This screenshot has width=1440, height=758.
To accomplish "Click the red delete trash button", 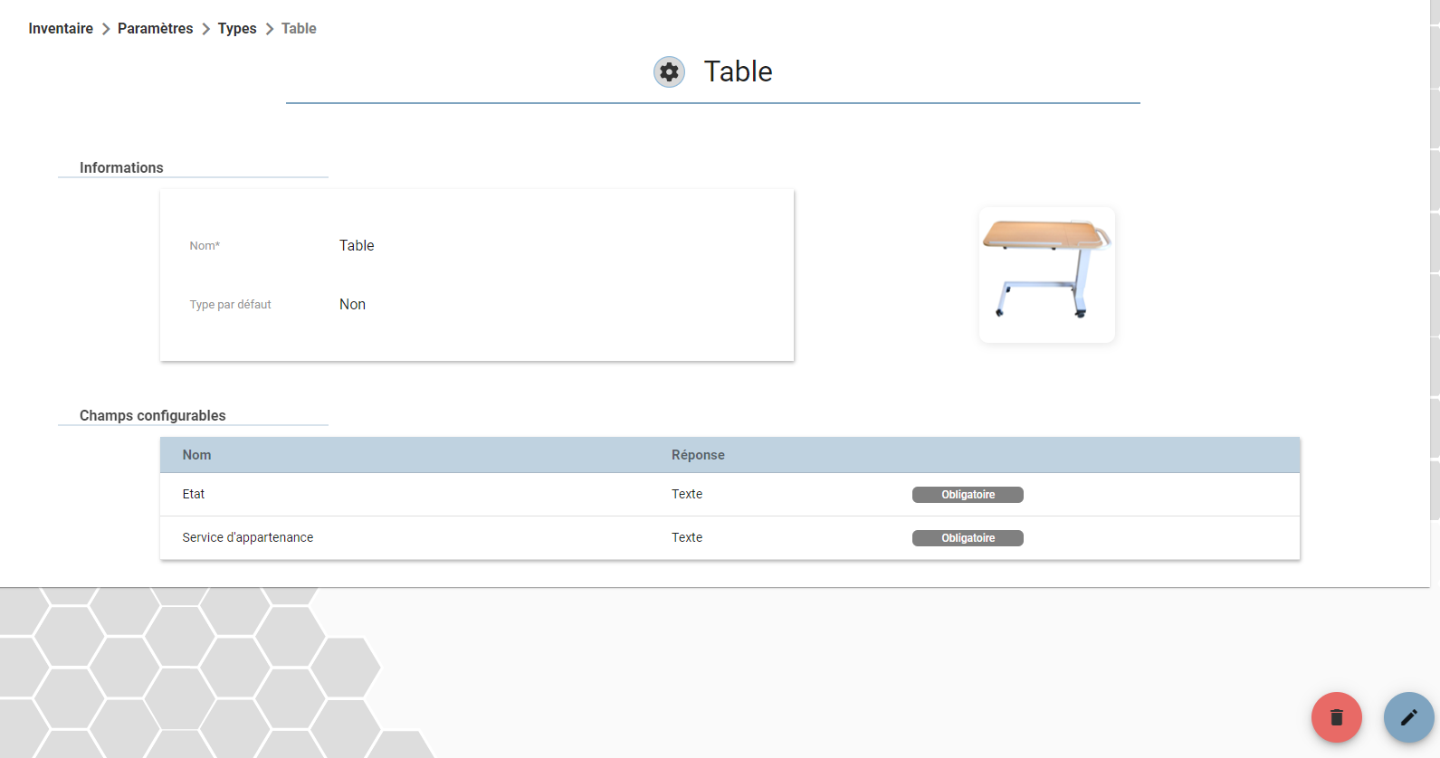I will [1336, 717].
